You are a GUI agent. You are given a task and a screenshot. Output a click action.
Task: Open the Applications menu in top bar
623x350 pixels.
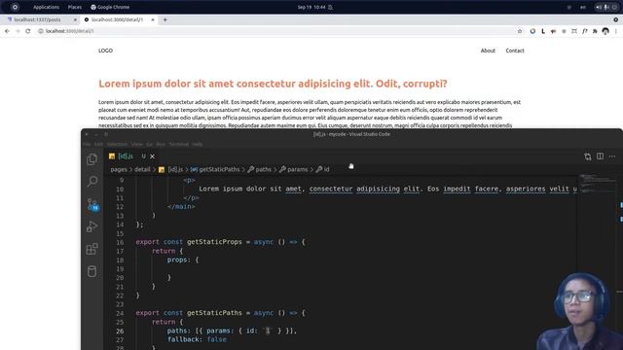[46, 7]
